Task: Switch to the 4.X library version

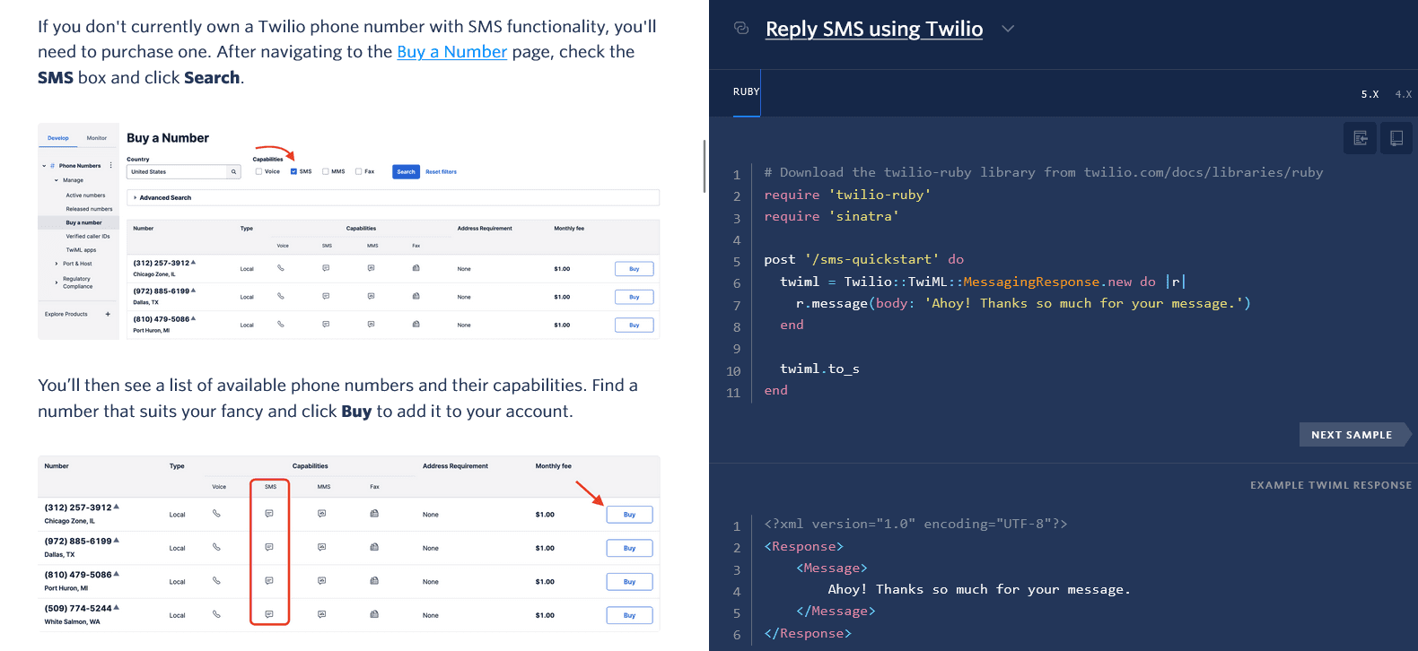Action: [x=1404, y=94]
